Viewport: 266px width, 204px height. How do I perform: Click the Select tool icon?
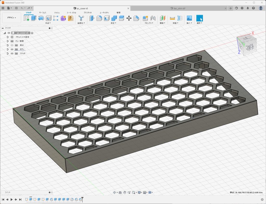199,18
